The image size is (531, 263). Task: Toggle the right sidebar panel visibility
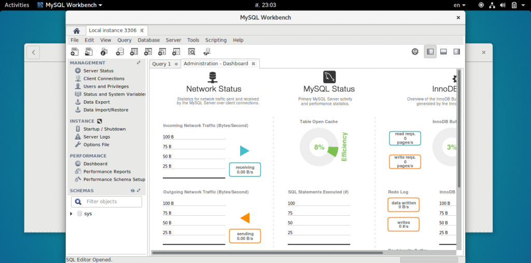457,51
